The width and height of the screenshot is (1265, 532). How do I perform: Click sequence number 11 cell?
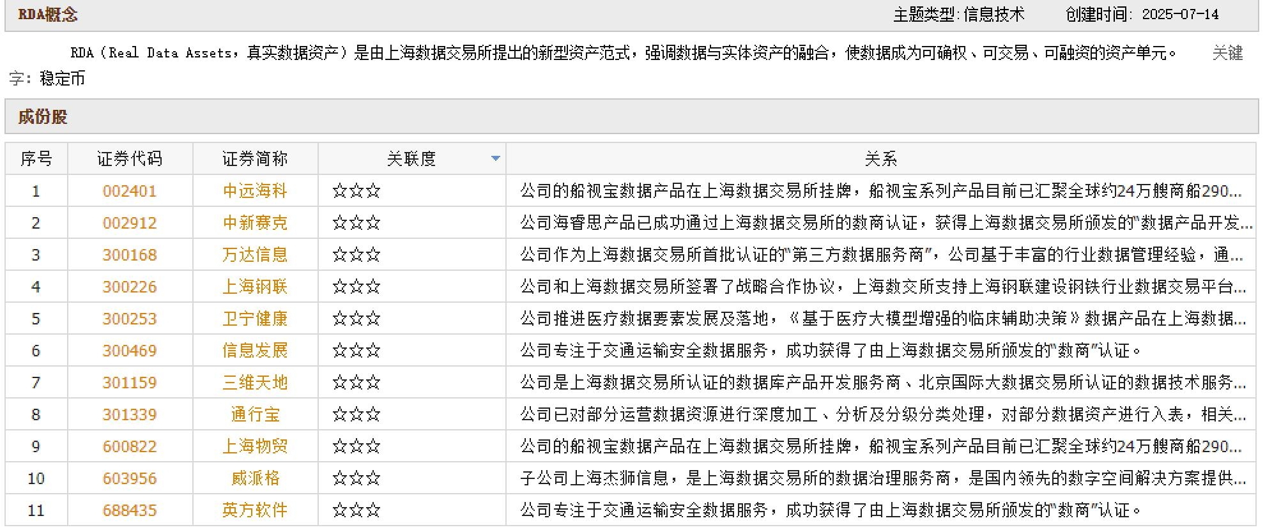36,510
